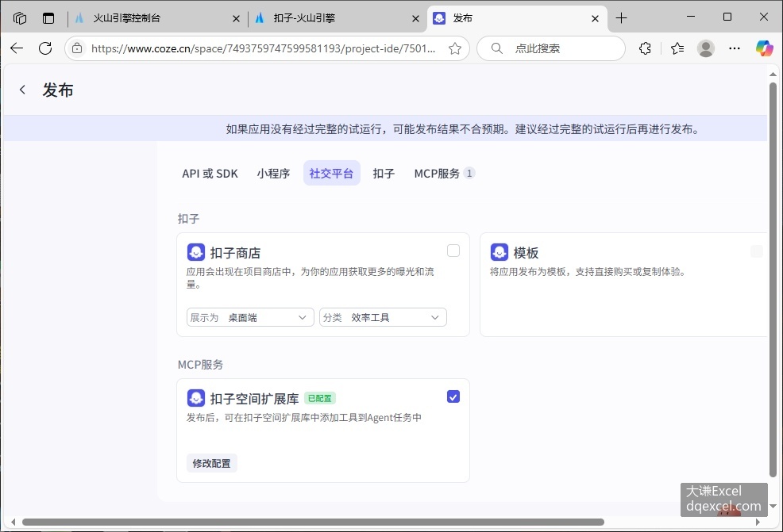Uncheck the 扣子空间扩展库 checkbox
The image size is (783, 532).
pos(453,396)
